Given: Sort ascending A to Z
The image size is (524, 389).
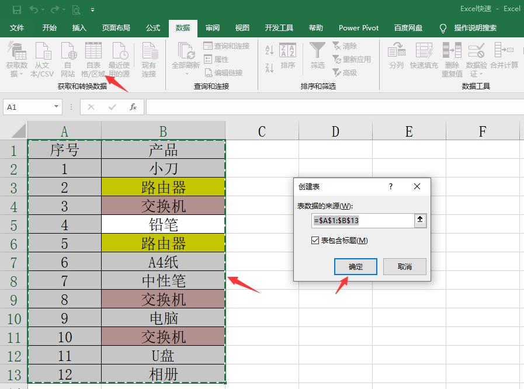Looking at the screenshot, I should [x=269, y=50].
